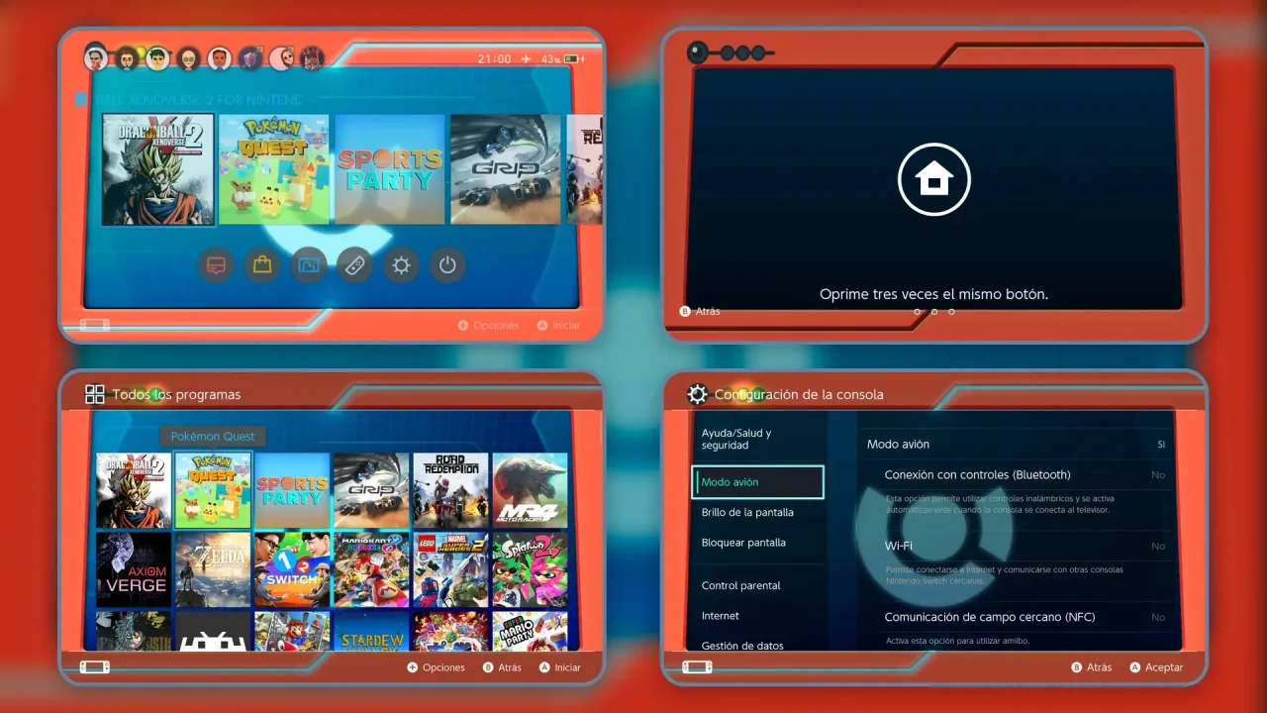
Task: Click Atrás in the settings footer
Action: click(x=1092, y=667)
